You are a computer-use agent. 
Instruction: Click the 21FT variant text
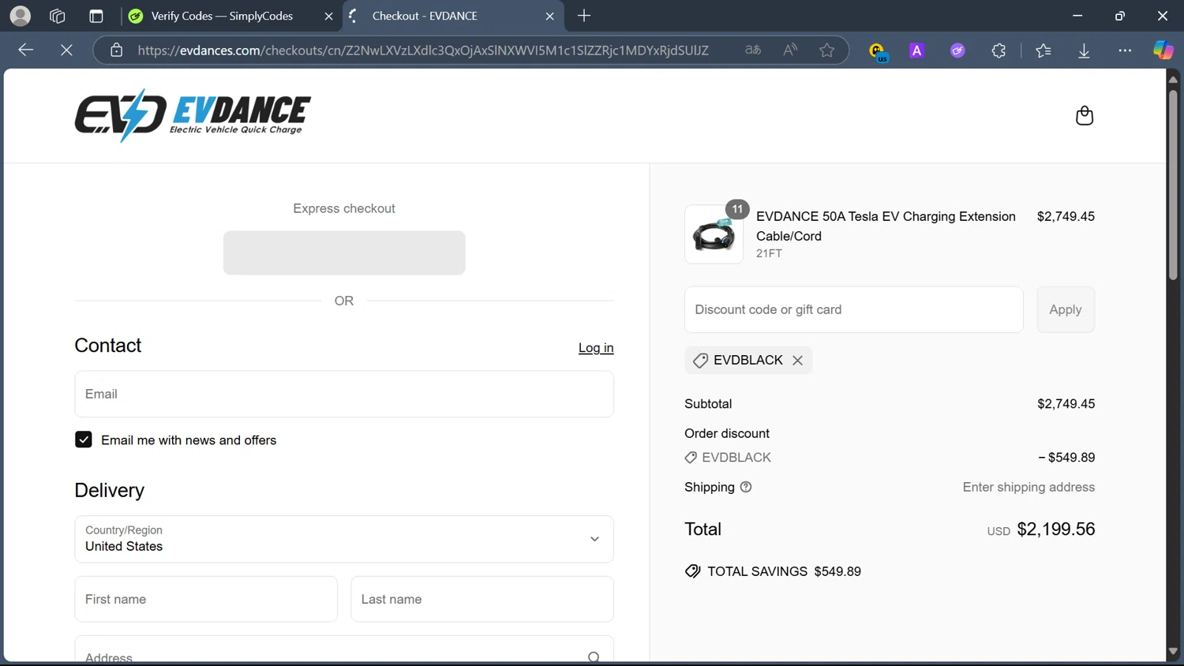click(769, 253)
